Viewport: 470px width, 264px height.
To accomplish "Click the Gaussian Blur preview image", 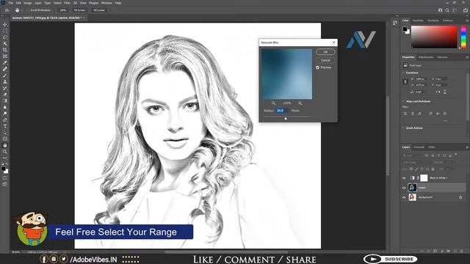I will (286, 74).
